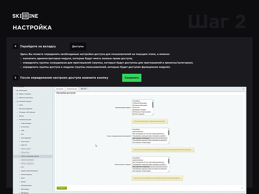Expand the Локализация tree node arrow
The width and height of the screenshot is (259, 194).
pyautogui.click(x=15, y=91)
